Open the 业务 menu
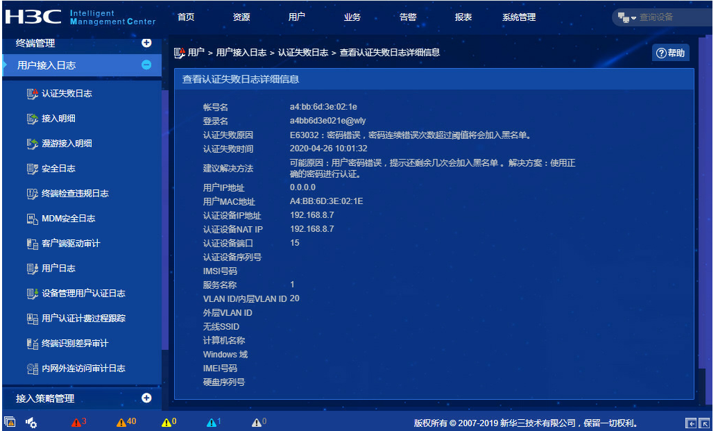The image size is (718, 431). 352,17
